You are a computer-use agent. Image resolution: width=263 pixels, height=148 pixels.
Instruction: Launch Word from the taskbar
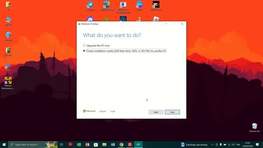click(113, 144)
